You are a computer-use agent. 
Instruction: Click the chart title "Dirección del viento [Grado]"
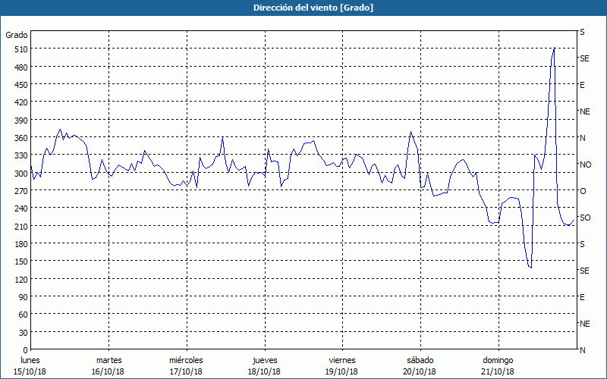pyautogui.click(x=303, y=8)
